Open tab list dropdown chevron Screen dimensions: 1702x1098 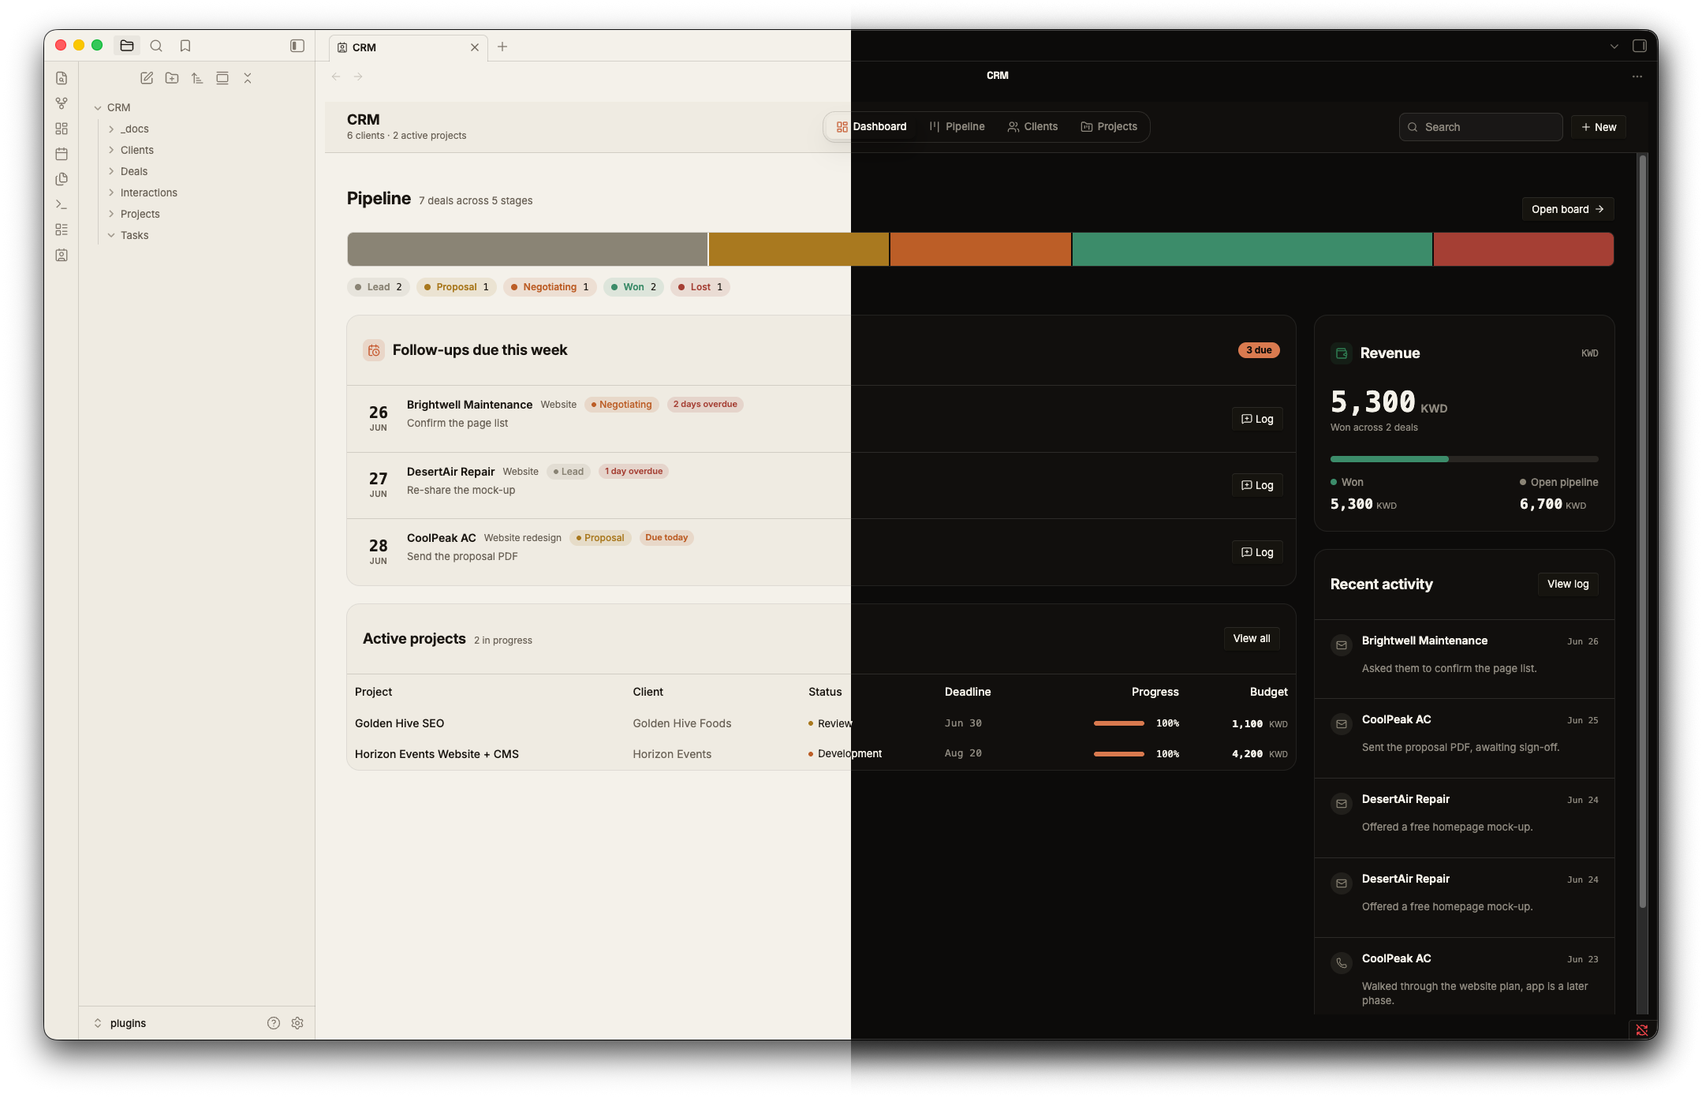point(1614,47)
